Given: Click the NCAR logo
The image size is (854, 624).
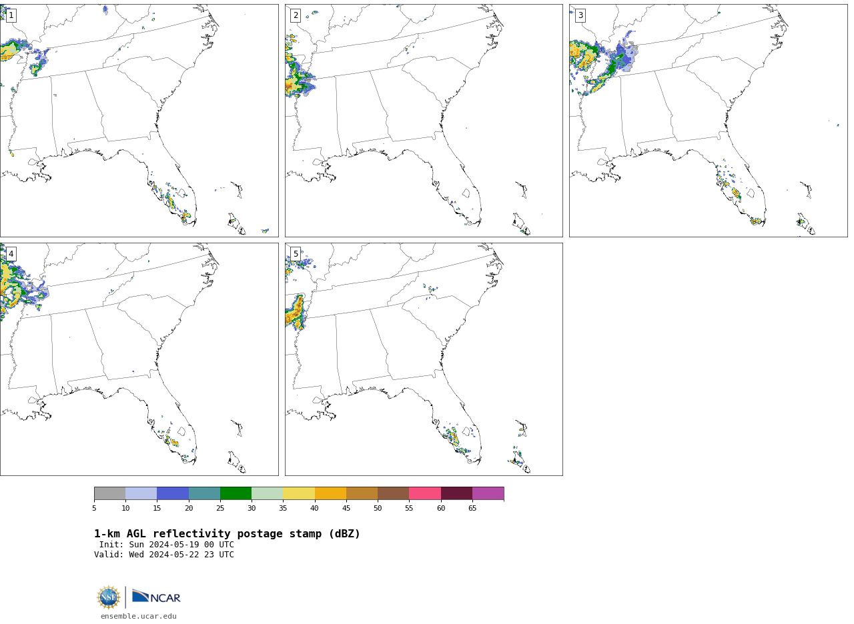Looking at the screenshot, I should (x=156, y=597).
